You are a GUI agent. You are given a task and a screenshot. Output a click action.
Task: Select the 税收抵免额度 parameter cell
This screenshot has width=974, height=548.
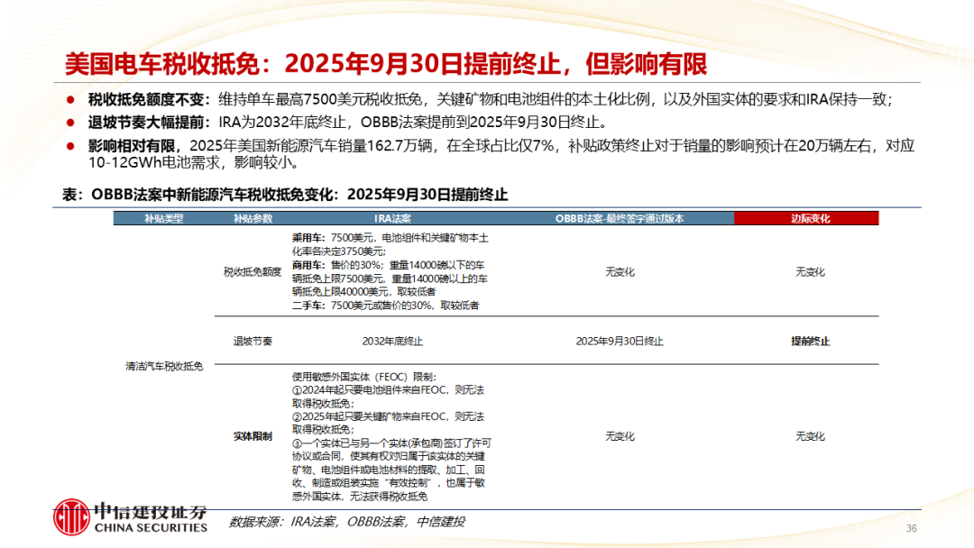coord(253,271)
